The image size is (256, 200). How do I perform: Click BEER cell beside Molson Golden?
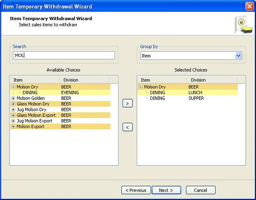[66, 98]
